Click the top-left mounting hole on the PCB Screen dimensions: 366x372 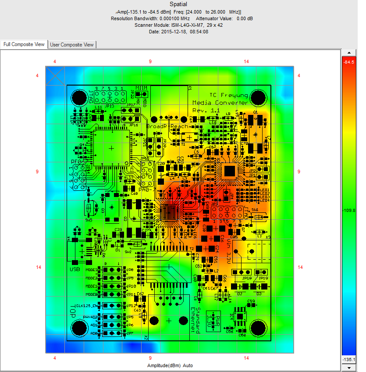80,97
